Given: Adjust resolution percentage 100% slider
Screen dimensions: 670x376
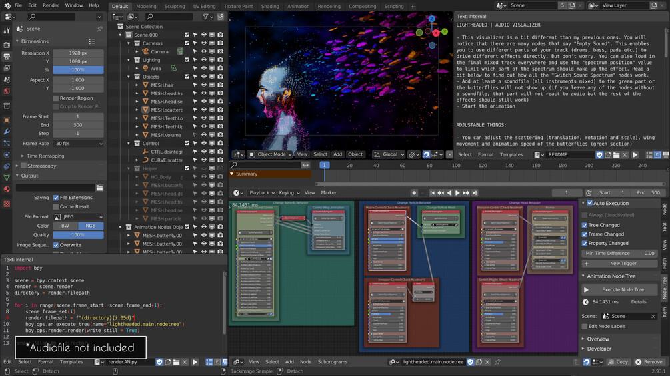Looking at the screenshot, I should pos(78,69).
